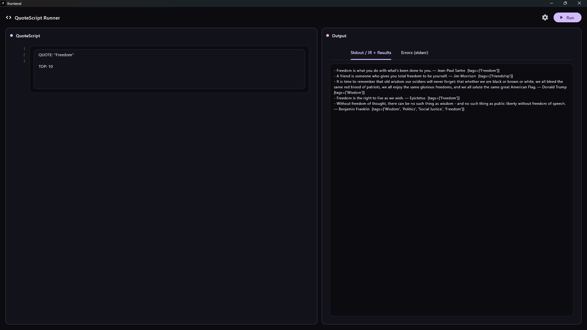587x330 pixels.
Task: Switch to the Errors (stderr) tab
Action: [x=414, y=53]
